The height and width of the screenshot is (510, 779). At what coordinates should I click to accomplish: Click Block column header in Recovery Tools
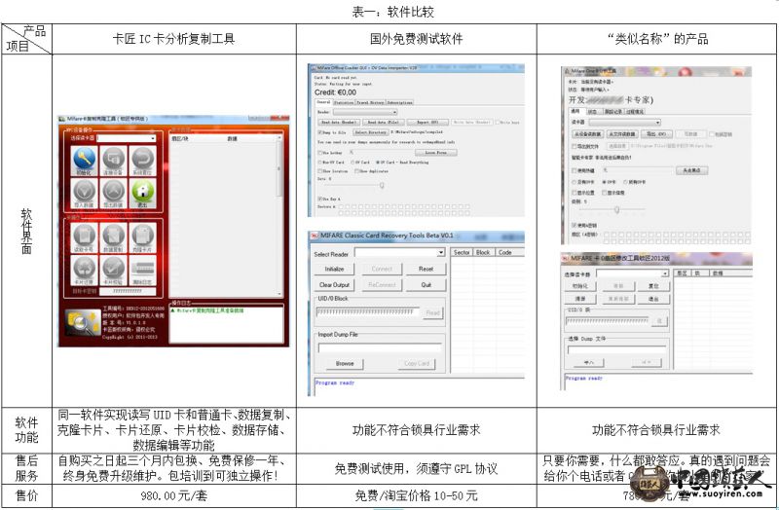[483, 252]
